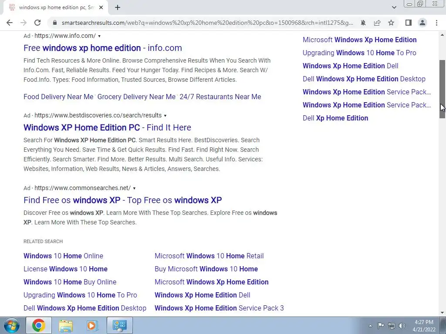This screenshot has width=446, height=334.
Task: Click related search Buy Microsoft Windows 10 Home
Action: coord(206,269)
